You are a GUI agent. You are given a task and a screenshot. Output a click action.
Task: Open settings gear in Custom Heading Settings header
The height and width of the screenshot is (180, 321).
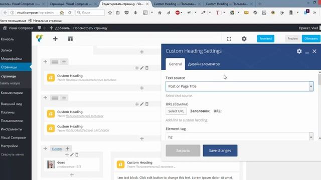pyautogui.click(x=299, y=51)
